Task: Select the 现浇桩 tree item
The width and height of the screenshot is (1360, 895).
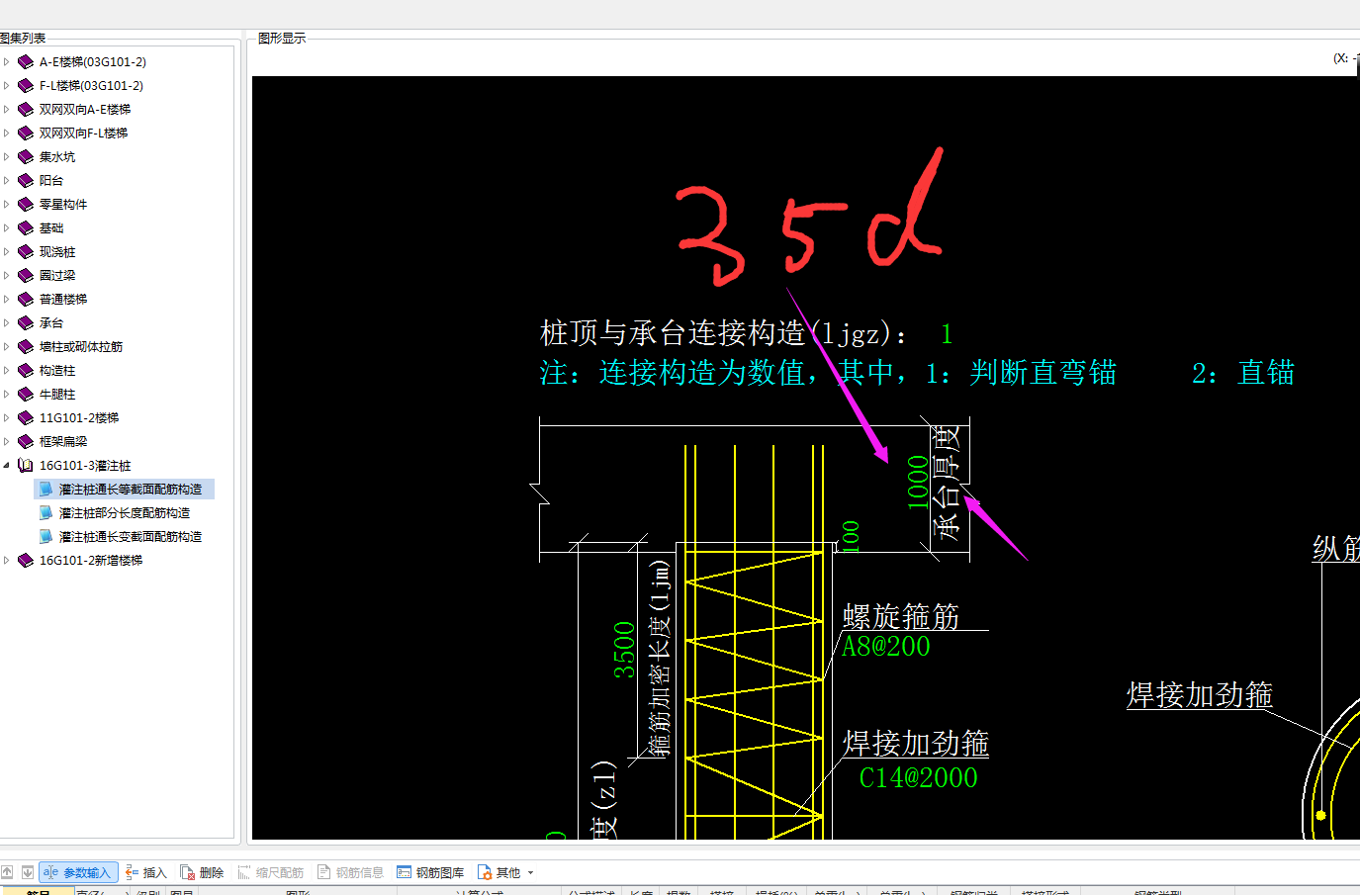Action: 57,251
